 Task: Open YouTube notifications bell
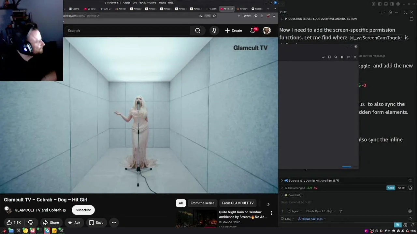[253, 31]
